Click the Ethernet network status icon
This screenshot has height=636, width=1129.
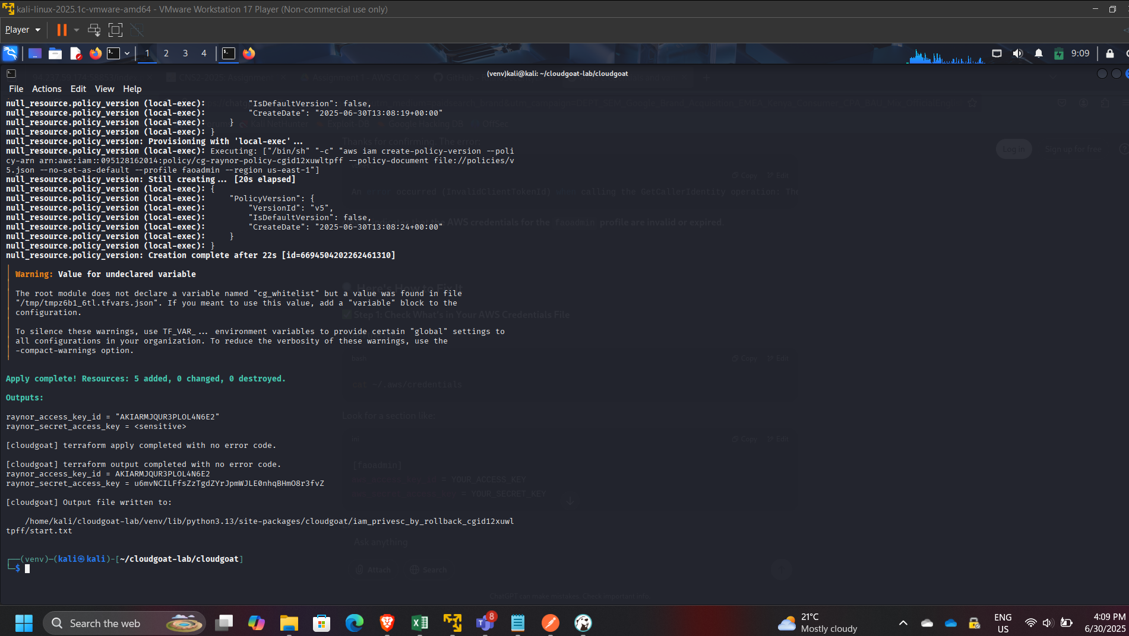(x=997, y=53)
